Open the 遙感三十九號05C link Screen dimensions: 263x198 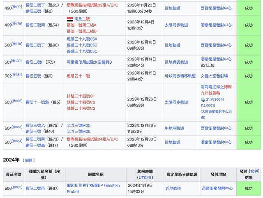[82, 51]
